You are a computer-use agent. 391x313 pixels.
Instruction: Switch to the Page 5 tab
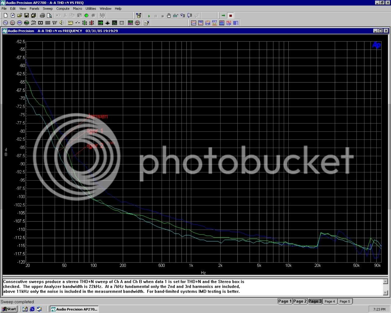345,301
